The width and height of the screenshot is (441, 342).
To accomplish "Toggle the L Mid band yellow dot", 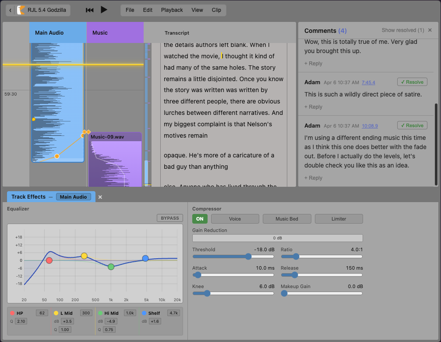I will [56, 313].
